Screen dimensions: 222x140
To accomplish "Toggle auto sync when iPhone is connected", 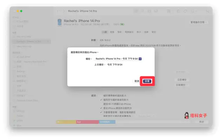I will (101, 108).
